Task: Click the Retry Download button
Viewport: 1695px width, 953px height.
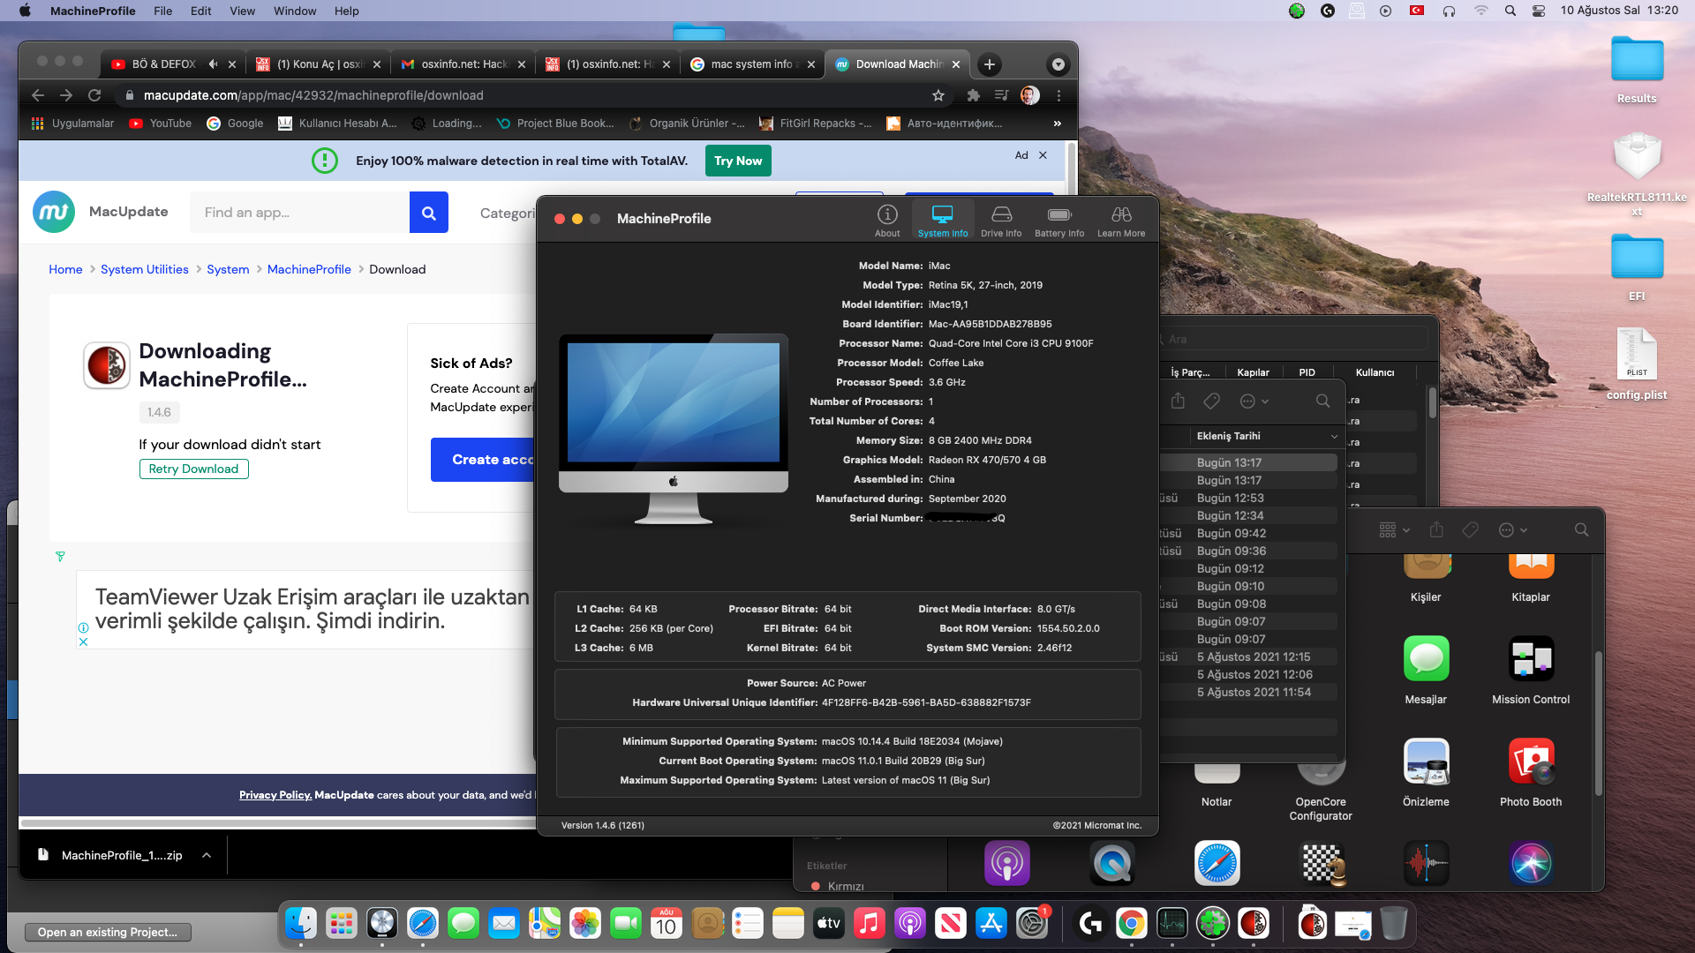Action: 193,469
